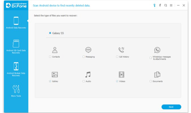Click the Messaging speech bubble icon

click(88, 50)
